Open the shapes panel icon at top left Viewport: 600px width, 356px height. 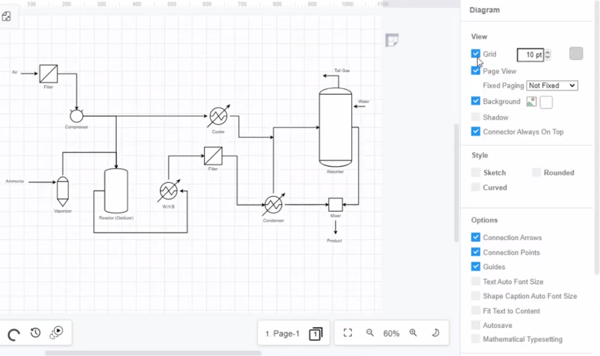tap(8, 16)
